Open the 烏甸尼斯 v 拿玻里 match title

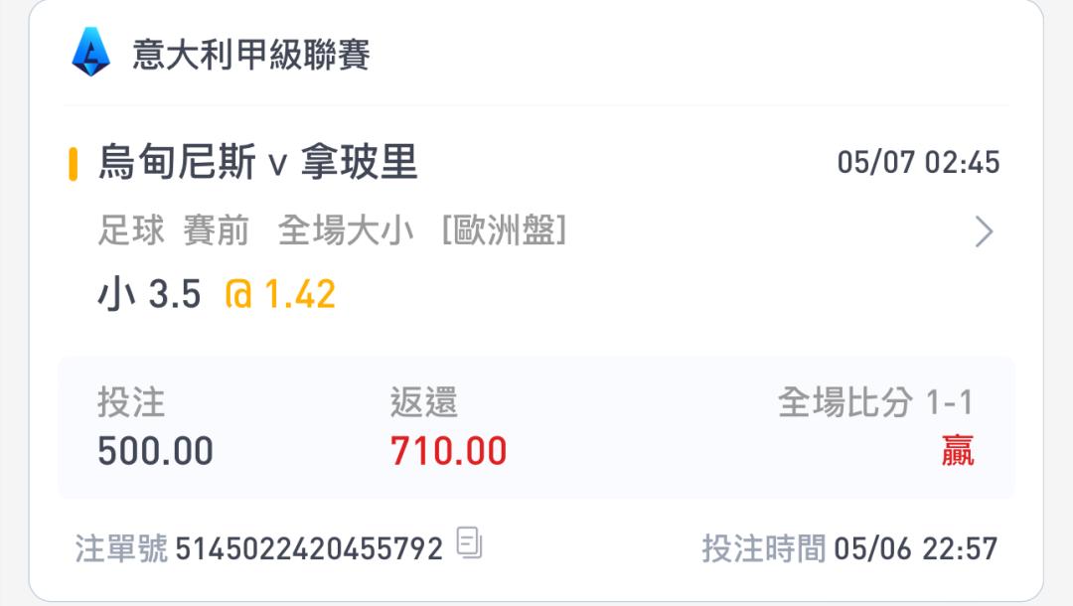point(258,162)
